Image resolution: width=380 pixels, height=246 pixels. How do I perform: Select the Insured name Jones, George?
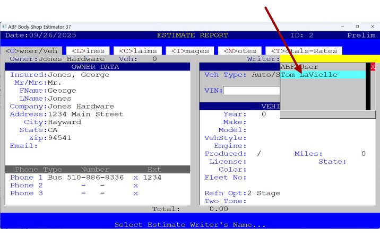pos(79,75)
